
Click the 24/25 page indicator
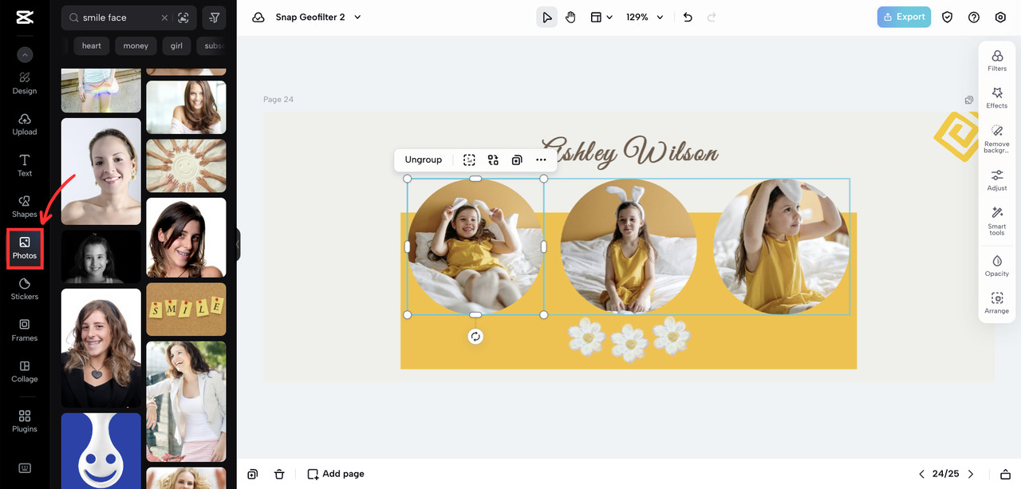(x=946, y=474)
